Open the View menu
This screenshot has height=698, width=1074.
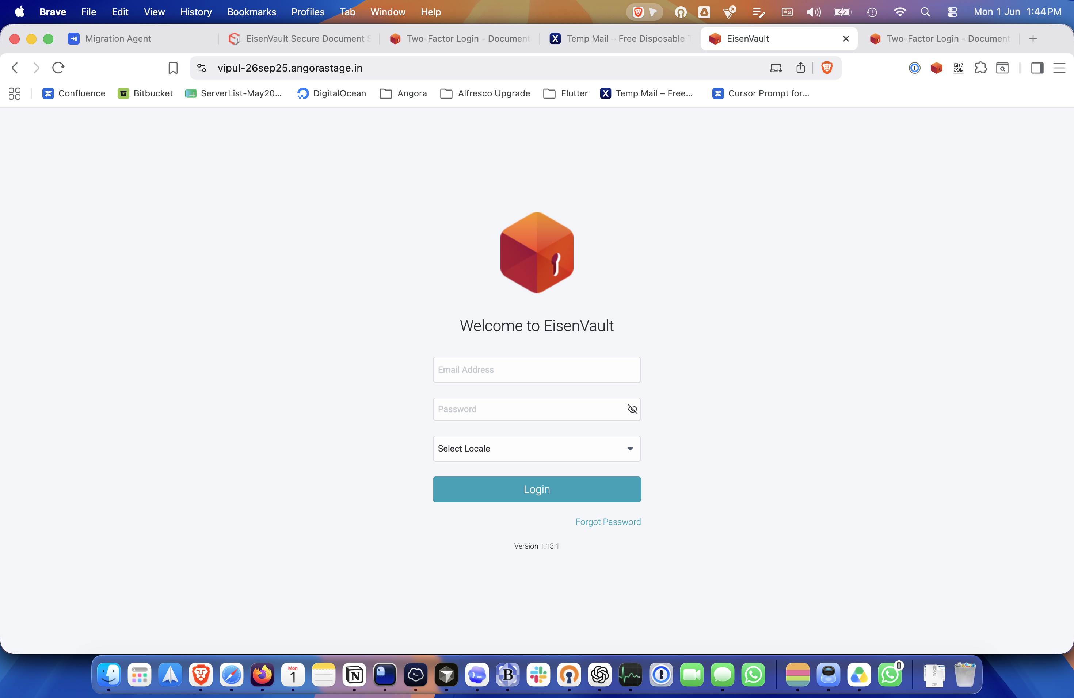tap(154, 12)
